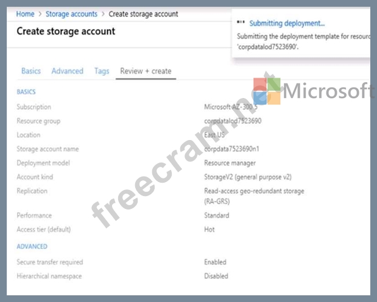Viewport: 377px width, 302px height.
Task: Select the Enabled secure transfer value
Action: [x=215, y=262]
